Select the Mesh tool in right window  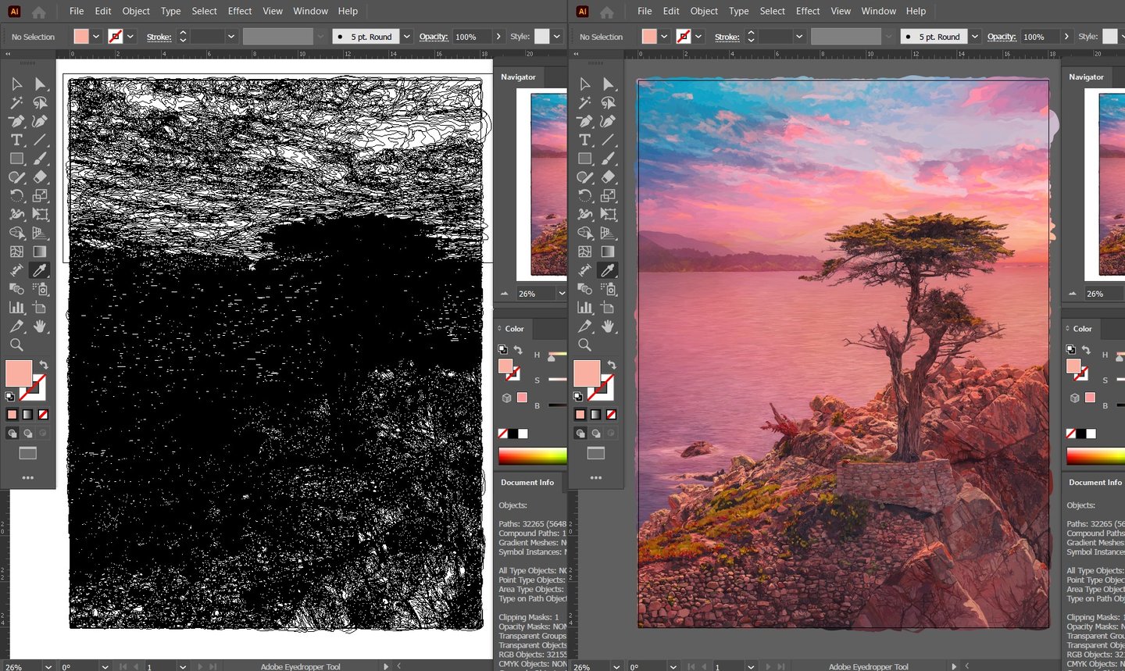[x=584, y=252]
